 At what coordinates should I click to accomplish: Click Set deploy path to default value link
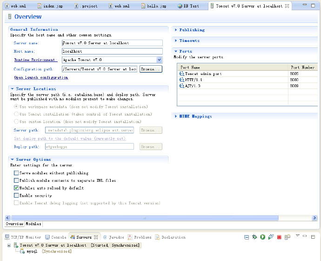(70, 138)
